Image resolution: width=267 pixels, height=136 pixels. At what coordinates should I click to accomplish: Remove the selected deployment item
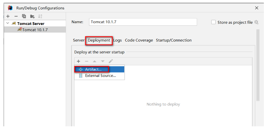click(x=86, y=61)
